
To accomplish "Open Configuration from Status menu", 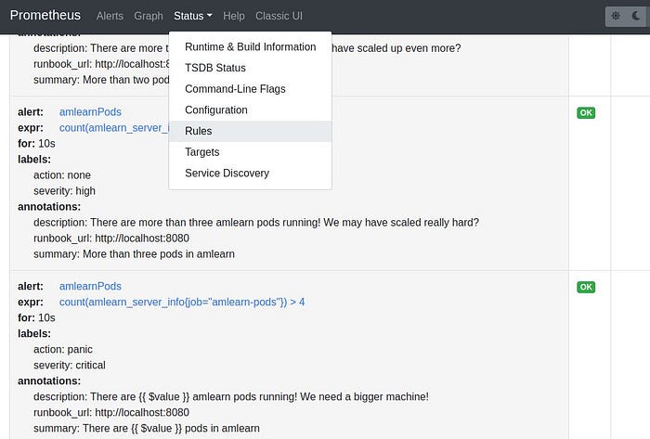I will pyautogui.click(x=251, y=110).
